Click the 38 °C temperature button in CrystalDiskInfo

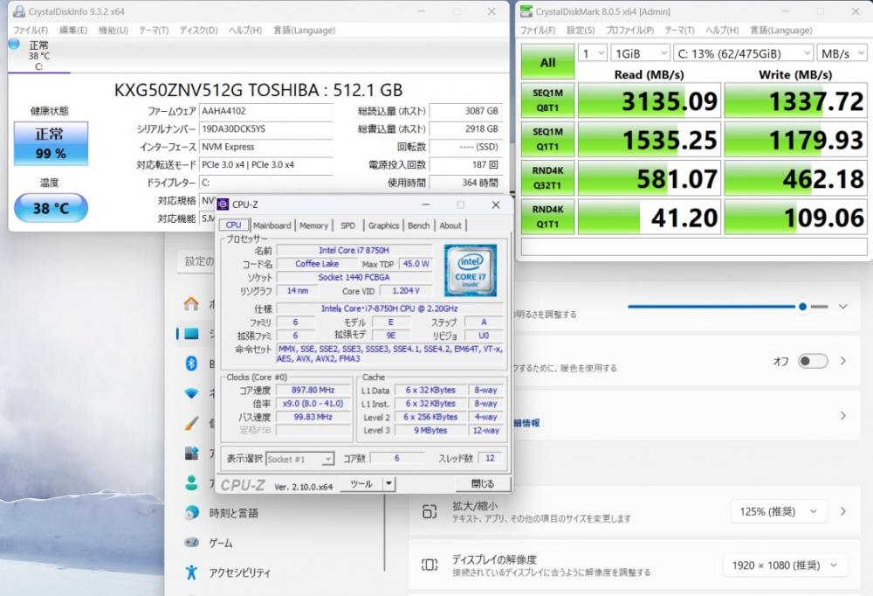(51, 208)
